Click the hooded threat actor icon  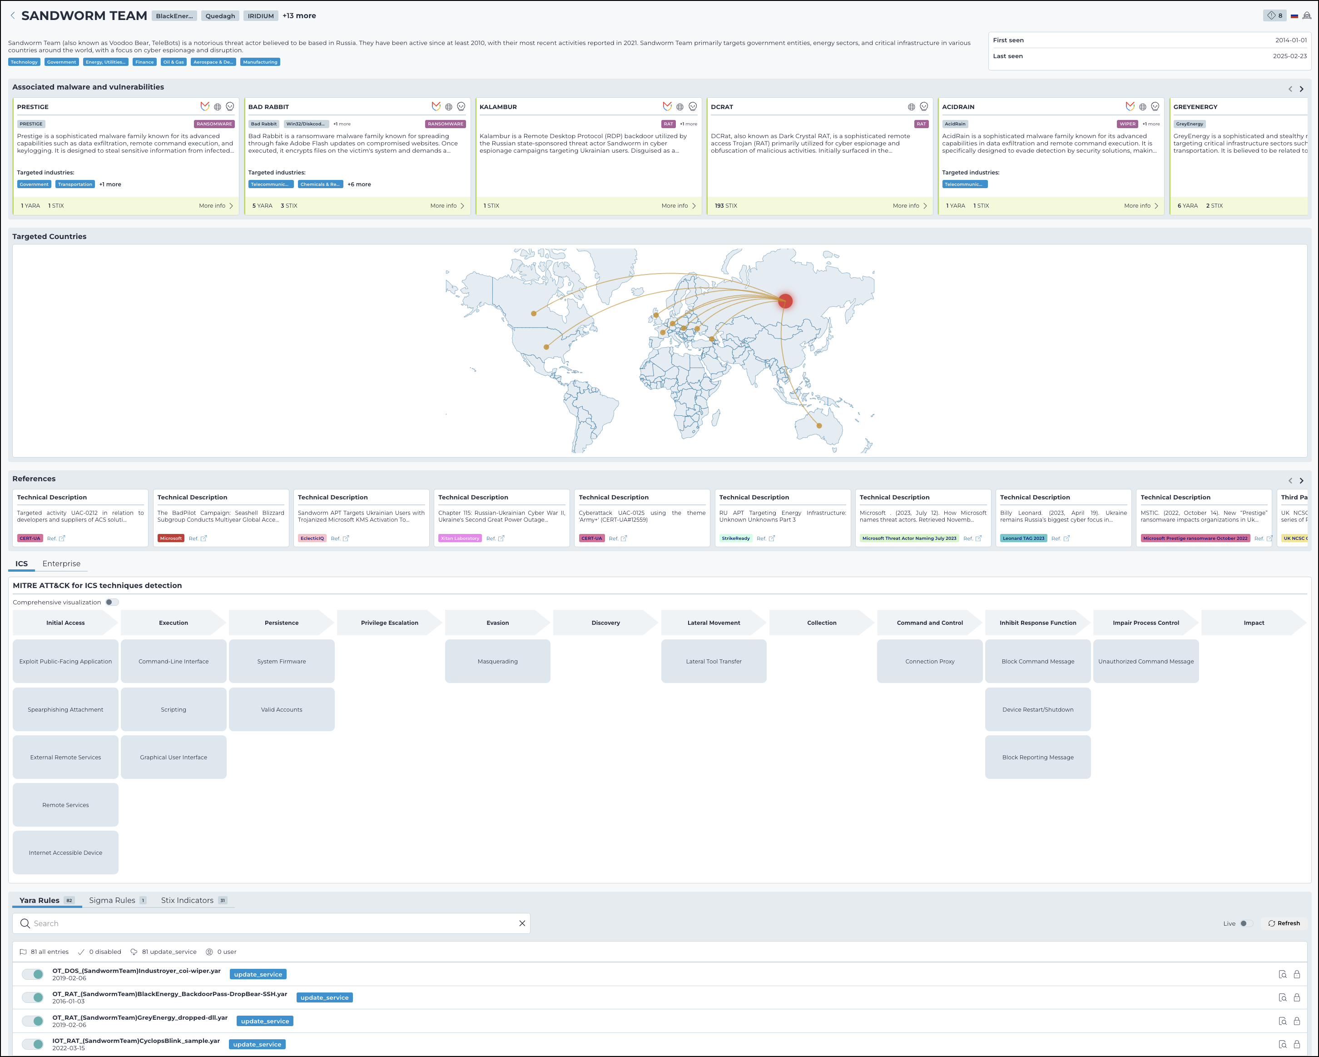[x=1307, y=16]
